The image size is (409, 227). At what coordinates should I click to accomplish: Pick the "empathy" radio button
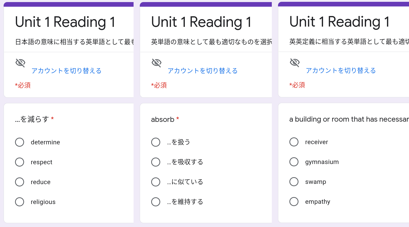[294, 201]
